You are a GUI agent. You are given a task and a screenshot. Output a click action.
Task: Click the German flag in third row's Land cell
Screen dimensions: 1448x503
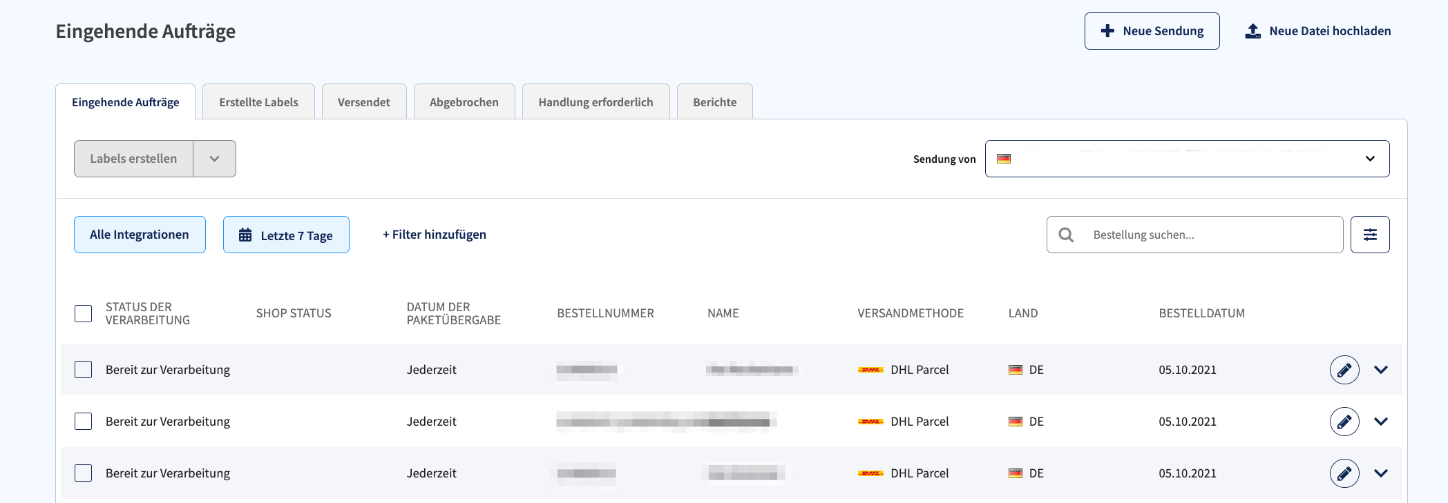[x=1016, y=473]
